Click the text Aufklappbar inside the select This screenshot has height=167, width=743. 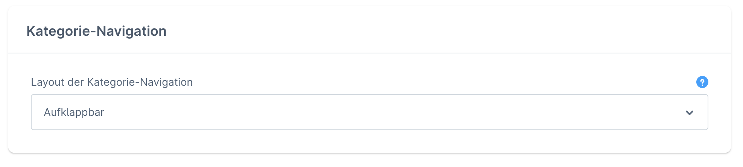[x=74, y=112]
